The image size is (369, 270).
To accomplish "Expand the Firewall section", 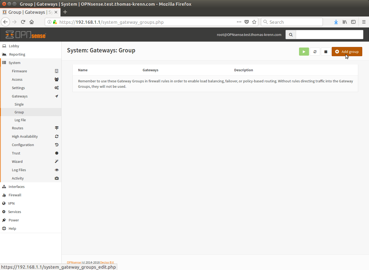I will 15,195.
